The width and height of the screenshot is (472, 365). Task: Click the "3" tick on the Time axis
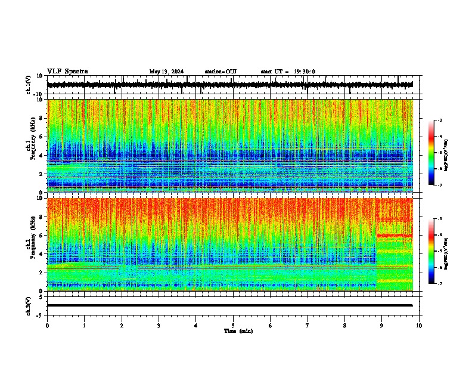point(159,326)
